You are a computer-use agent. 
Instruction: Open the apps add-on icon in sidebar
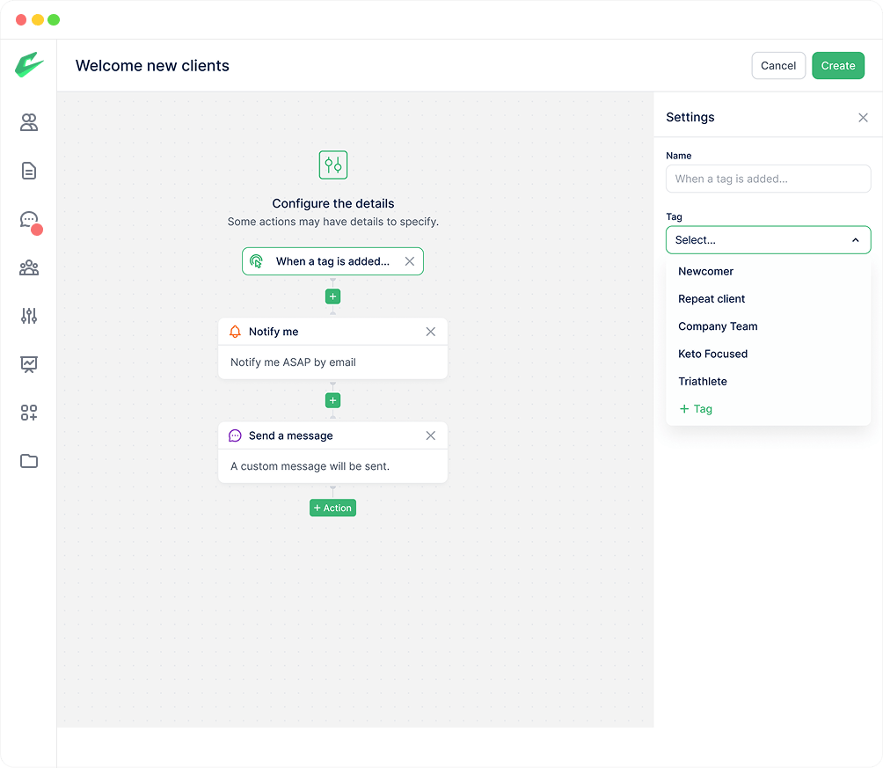pos(29,413)
